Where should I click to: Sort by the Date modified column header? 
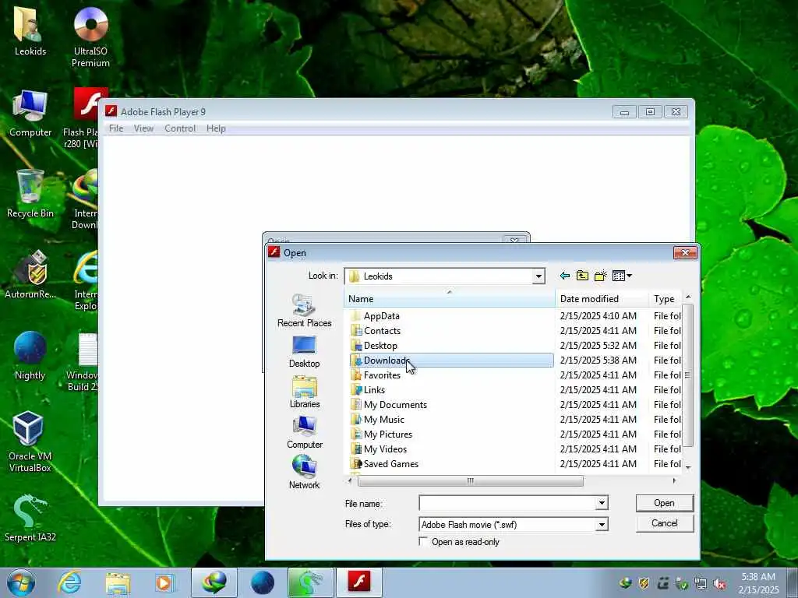pyautogui.click(x=602, y=298)
